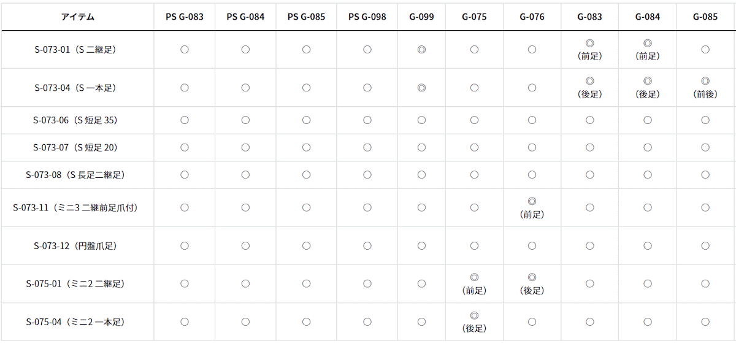Click the double circle for S-073-01 under G-099
Screen dimensions: 736x343
pos(421,50)
